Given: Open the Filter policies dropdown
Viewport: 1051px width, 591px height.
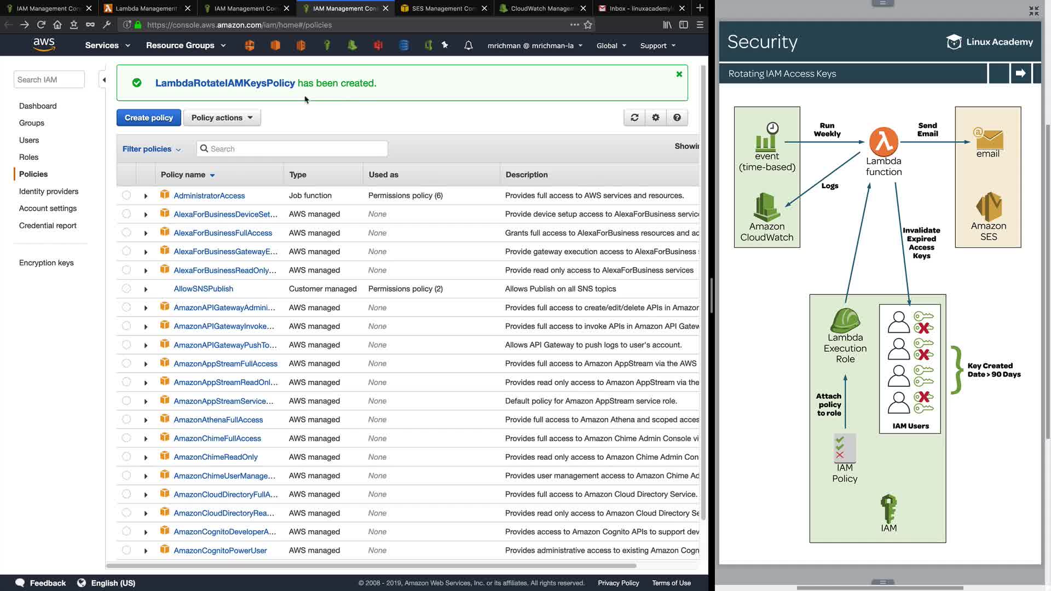Looking at the screenshot, I should coord(151,149).
